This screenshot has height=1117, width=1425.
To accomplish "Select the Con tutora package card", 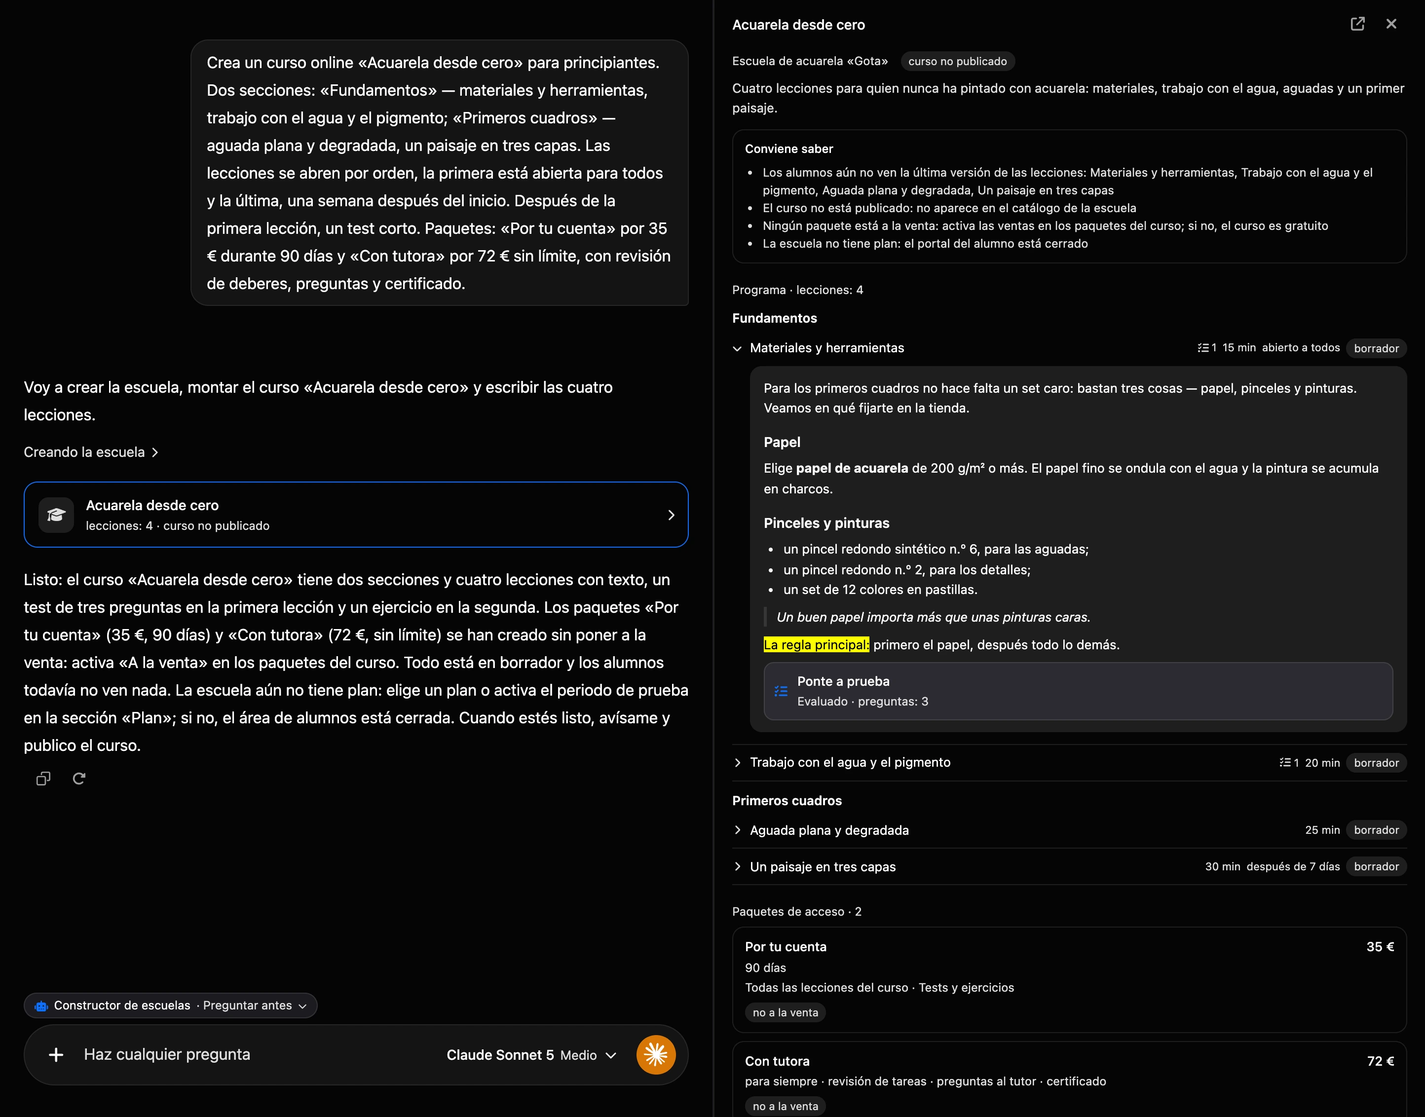I will pyautogui.click(x=1069, y=1079).
